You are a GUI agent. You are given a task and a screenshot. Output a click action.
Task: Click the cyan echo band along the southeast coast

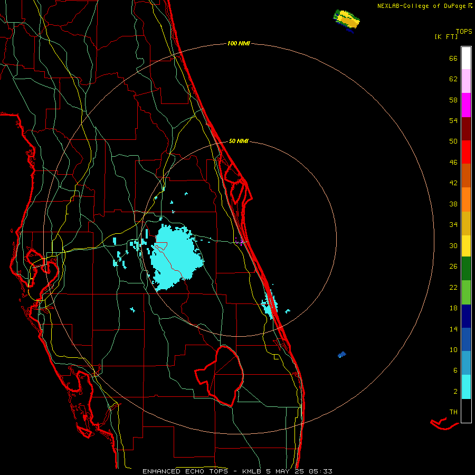click(x=270, y=305)
